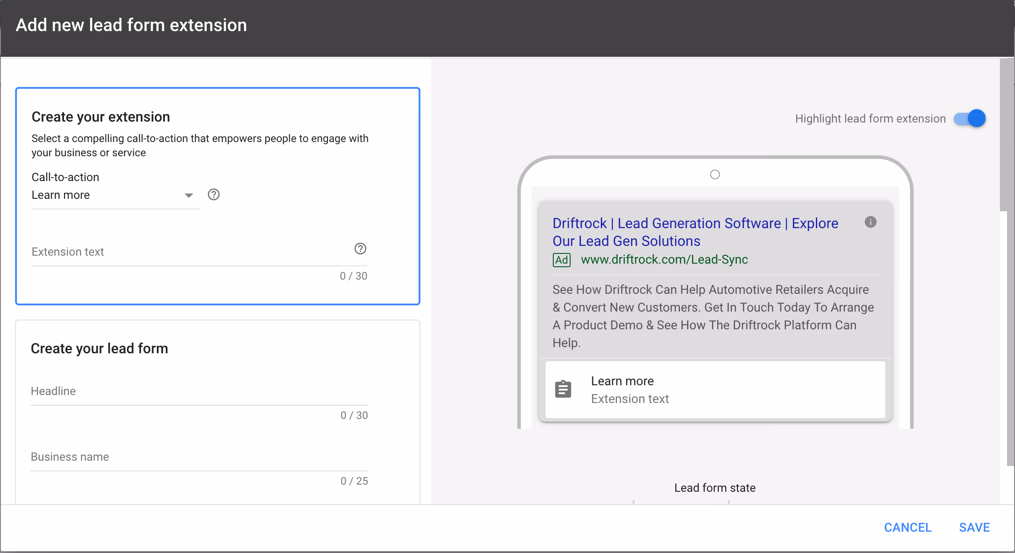Image resolution: width=1015 pixels, height=553 pixels.
Task: Click the CANCEL button
Action: [x=908, y=527]
